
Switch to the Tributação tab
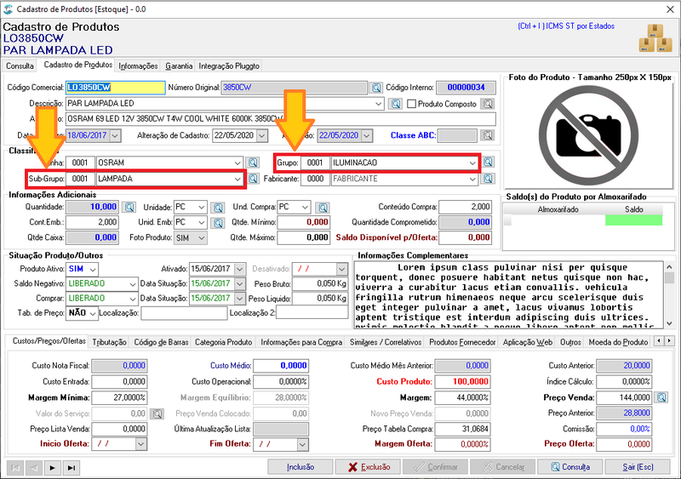[110, 342]
